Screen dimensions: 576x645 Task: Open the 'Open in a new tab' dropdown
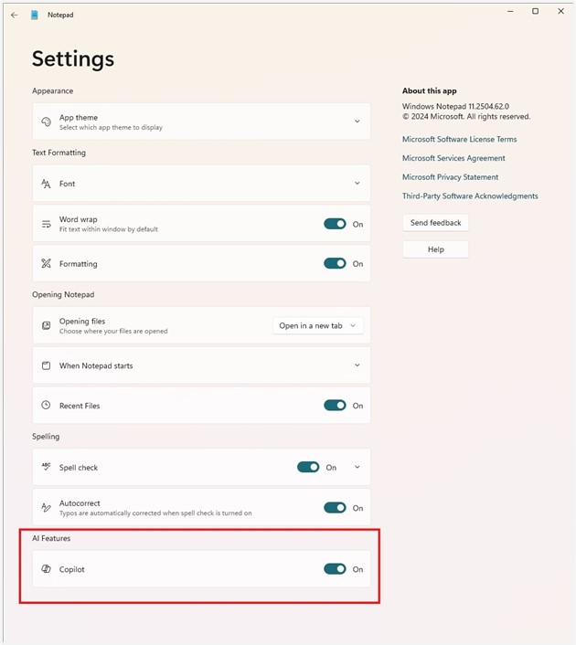coord(318,325)
